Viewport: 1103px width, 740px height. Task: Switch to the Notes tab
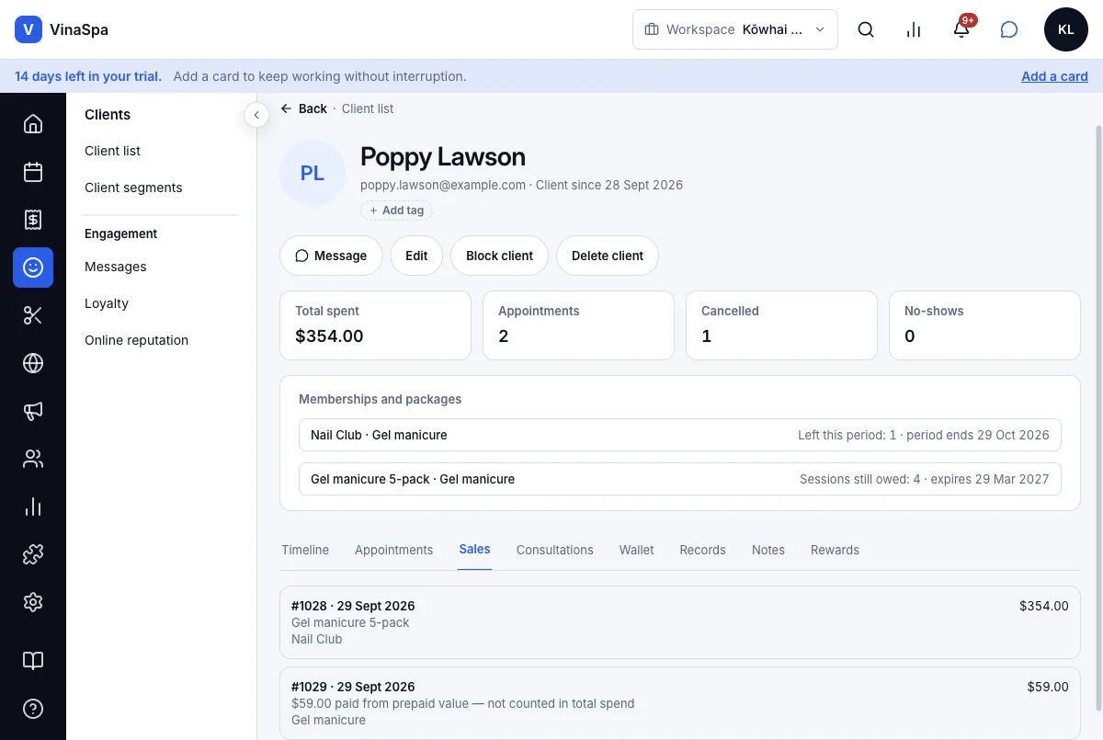(x=768, y=550)
